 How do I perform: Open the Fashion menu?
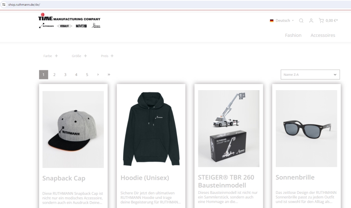pyautogui.click(x=293, y=35)
